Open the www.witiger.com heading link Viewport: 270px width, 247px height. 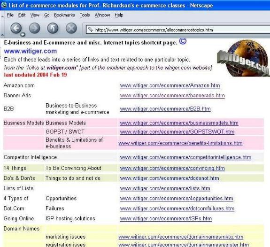point(31,51)
